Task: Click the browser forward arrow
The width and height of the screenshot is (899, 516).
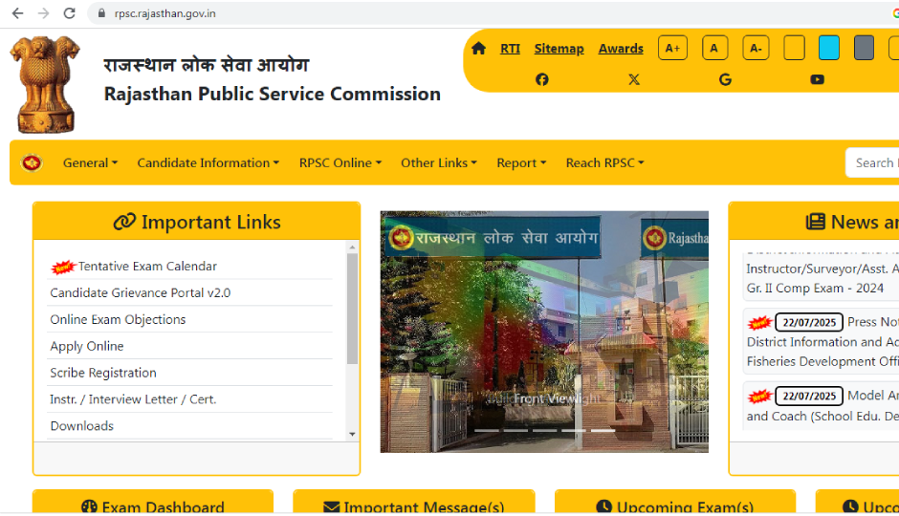Action: click(x=44, y=13)
